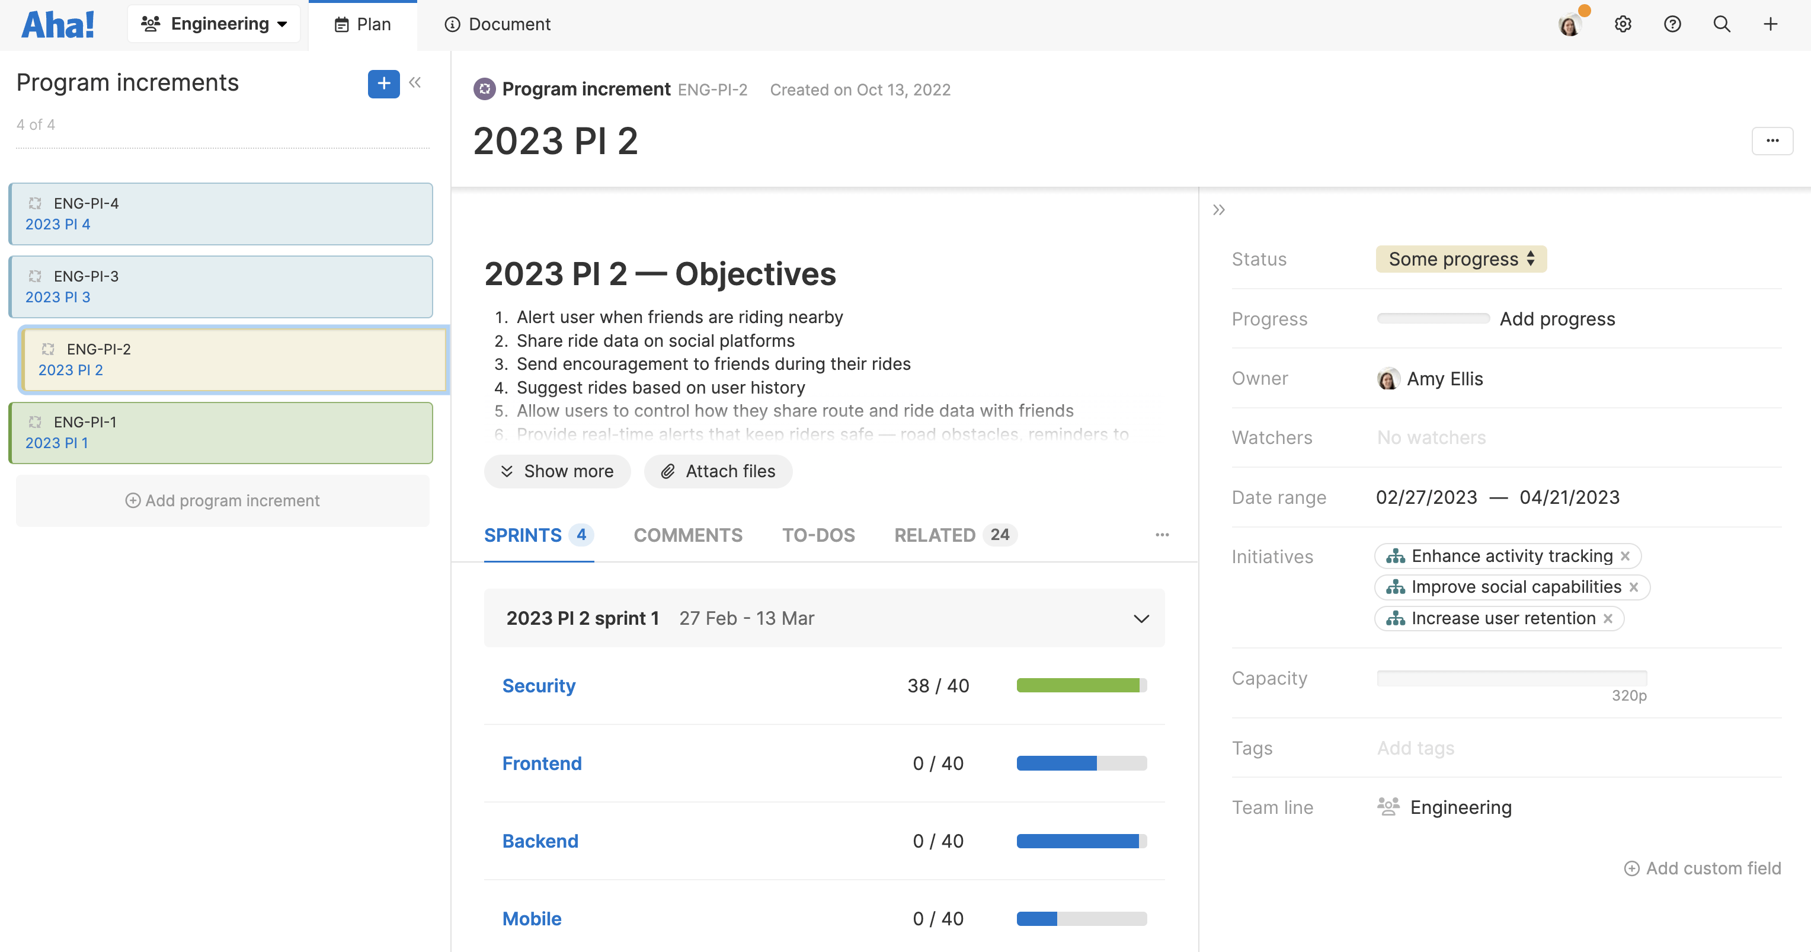This screenshot has width=1811, height=952.
Task: Click Show more button
Action: pyautogui.click(x=557, y=472)
